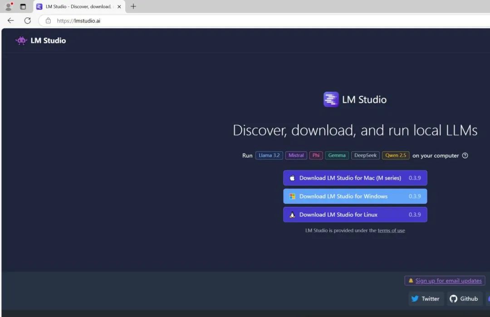
Task: Click the site information lock icon
Action: [x=48, y=20]
